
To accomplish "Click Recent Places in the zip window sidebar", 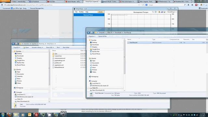I will pyautogui.click(x=96, y=54).
